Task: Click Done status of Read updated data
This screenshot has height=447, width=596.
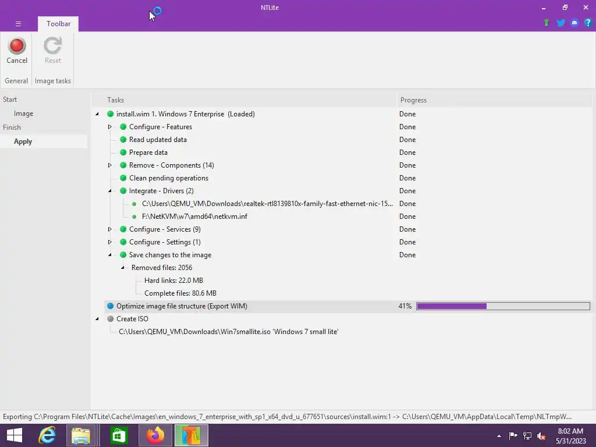Action: click(407, 140)
